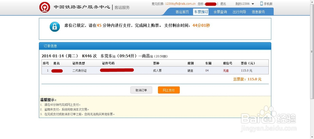Click the 订单信息 panel header
The height and width of the screenshot is (139, 314).
point(155,46)
